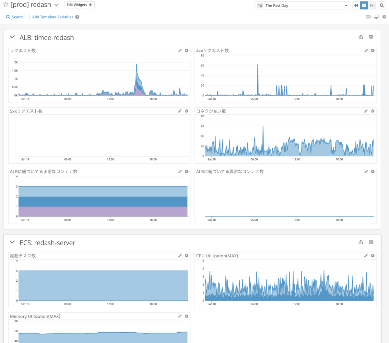
Task: Step back the time range with rewind icon
Action: coord(356,6)
